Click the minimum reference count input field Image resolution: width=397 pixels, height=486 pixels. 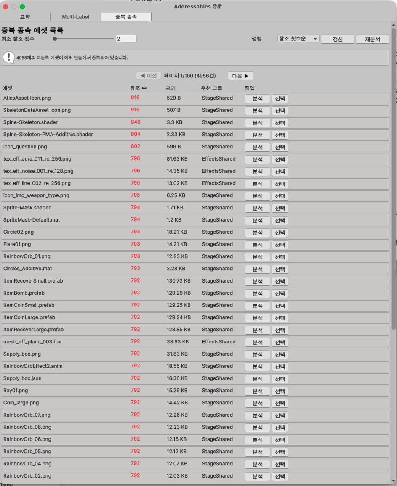coord(126,39)
